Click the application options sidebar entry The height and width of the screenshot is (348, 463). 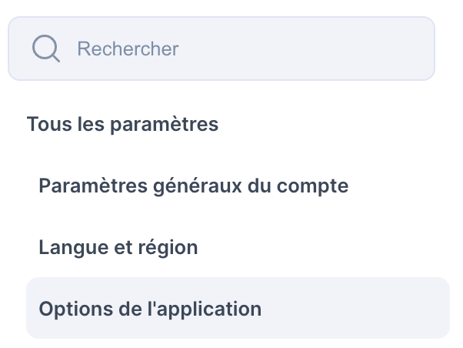click(x=238, y=308)
